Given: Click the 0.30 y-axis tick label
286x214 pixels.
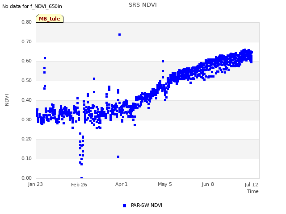Looking at the screenshot, I should click(26, 120).
